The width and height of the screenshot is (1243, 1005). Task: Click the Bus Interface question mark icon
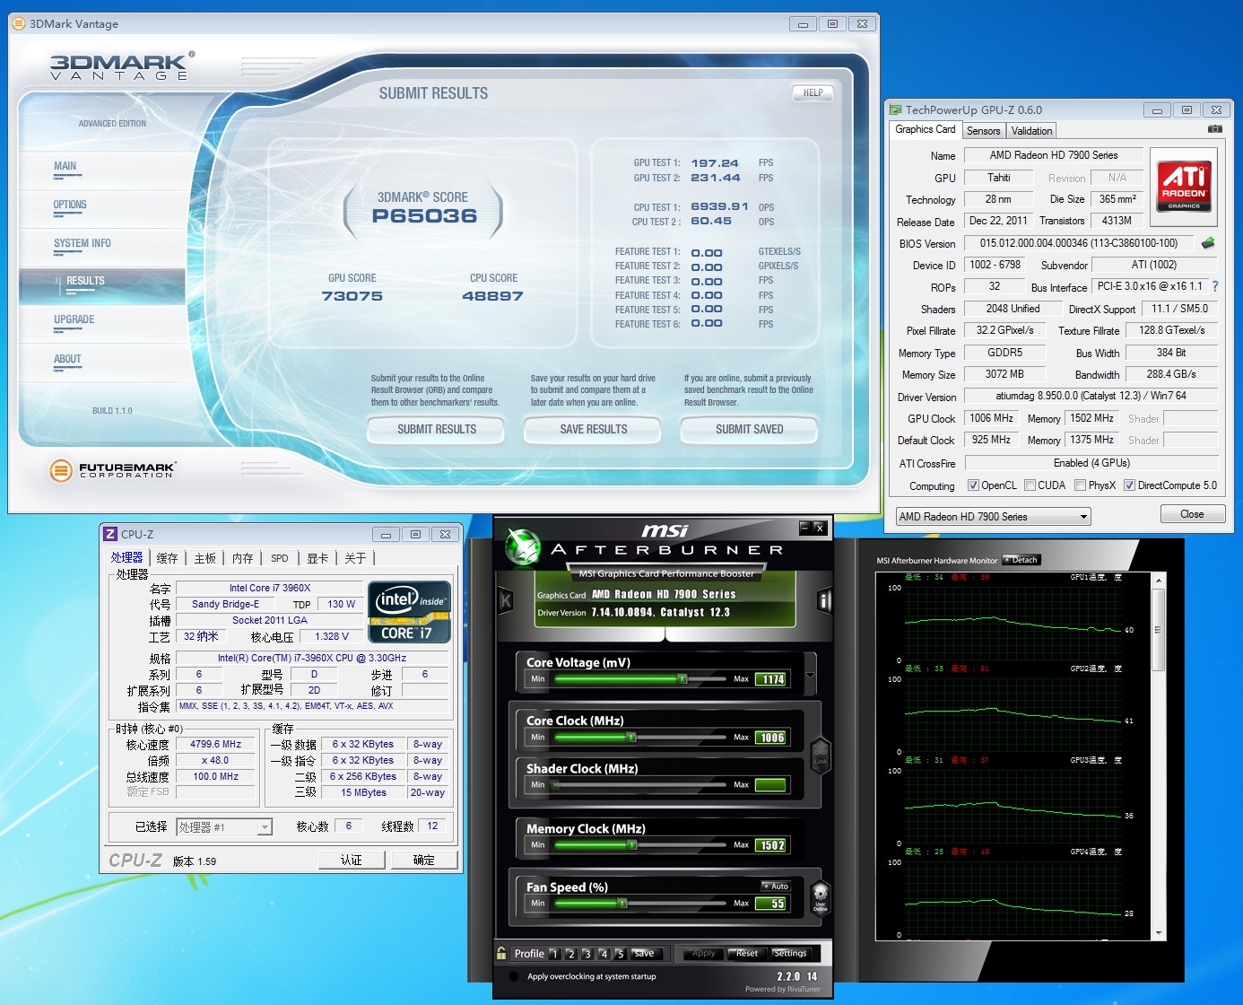coord(1215,286)
